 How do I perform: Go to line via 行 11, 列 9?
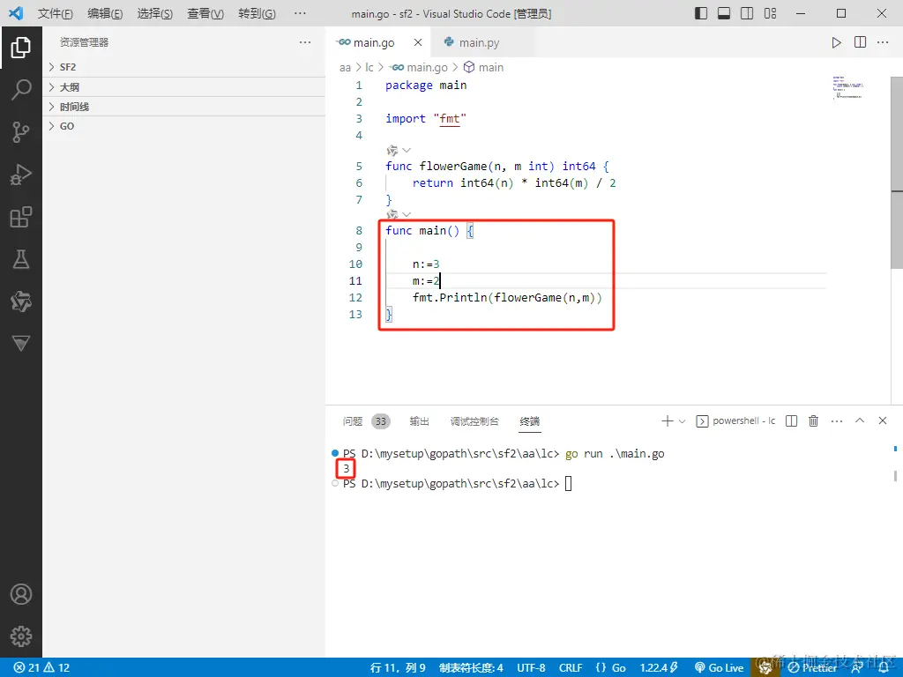click(398, 668)
